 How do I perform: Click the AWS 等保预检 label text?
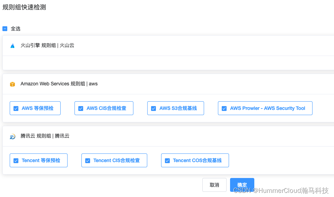(37, 109)
